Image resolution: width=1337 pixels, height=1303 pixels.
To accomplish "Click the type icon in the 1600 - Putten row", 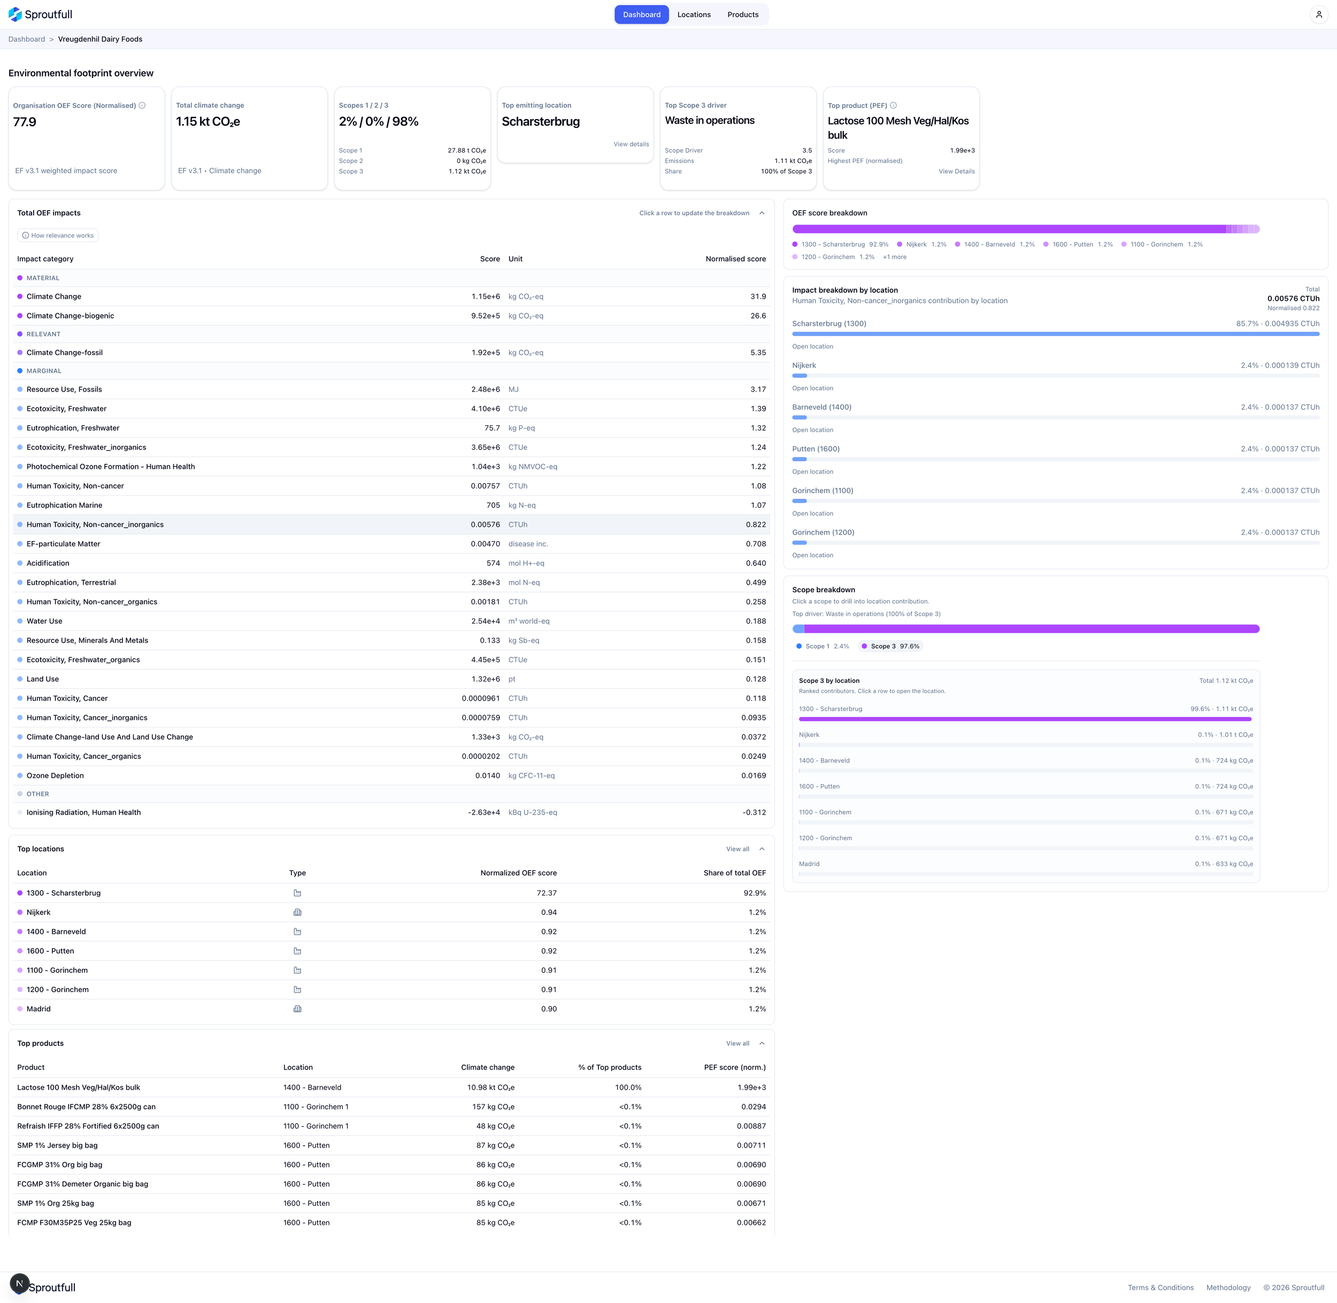I will (x=297, y=951).
